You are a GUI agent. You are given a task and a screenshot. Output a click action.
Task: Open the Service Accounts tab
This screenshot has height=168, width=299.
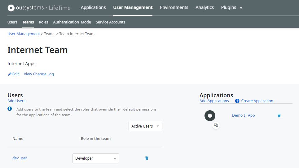point(110,22)
